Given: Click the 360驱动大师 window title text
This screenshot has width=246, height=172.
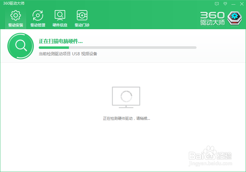Looking at the screenshot, I should tap(14, 3).
